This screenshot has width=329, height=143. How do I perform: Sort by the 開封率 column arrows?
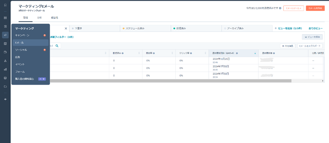click(x=172, y=53)
